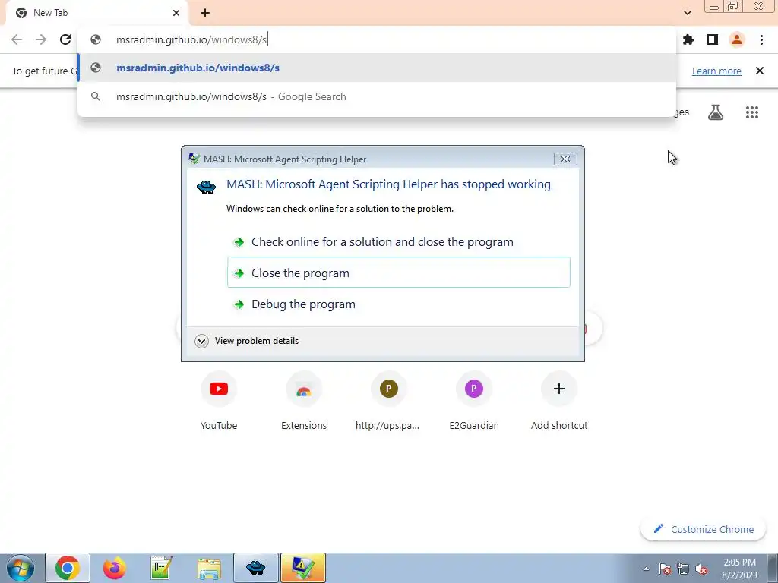Open the notepad editor taskbar icon
This screenshot has height=583, width=778.
pyautogui.click(x=162, y=568)
